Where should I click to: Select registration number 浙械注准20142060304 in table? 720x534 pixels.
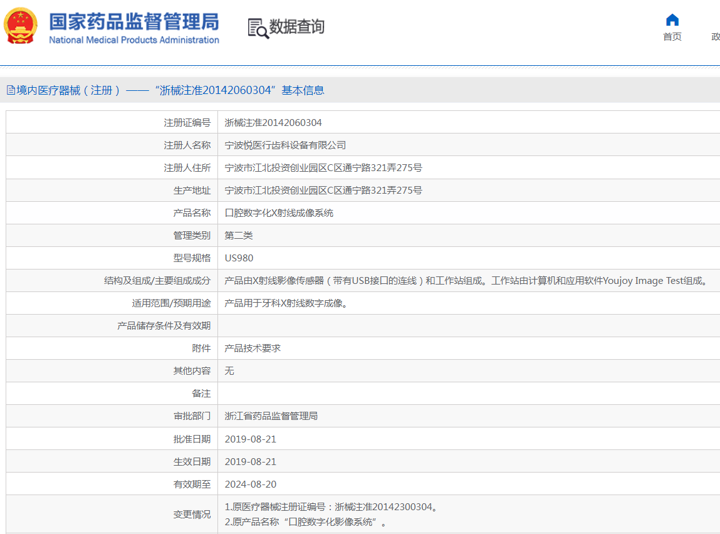pyautogui.click(x=273, y=123)
